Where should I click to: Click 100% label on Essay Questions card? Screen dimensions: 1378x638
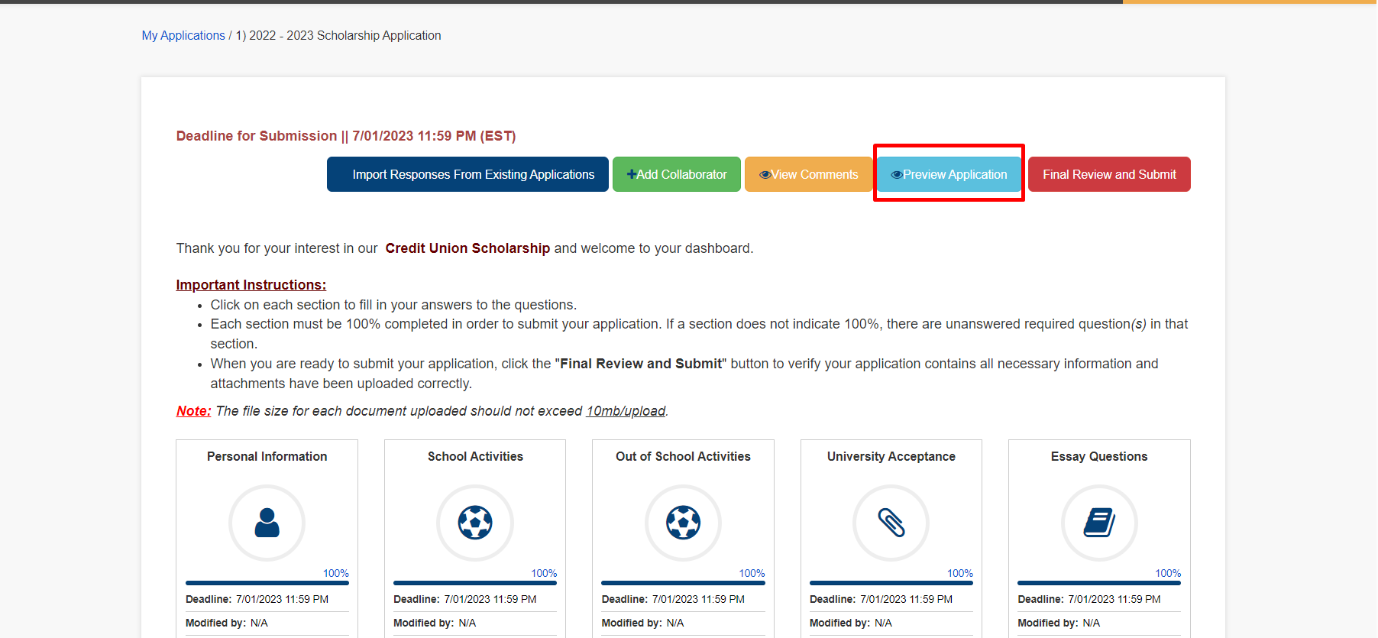click(1168, 573)
